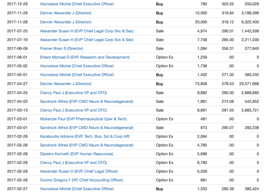
Task: Click Ehlers Michael D EVP Research link
Action: pyautogui.click(x=85, y=57)
